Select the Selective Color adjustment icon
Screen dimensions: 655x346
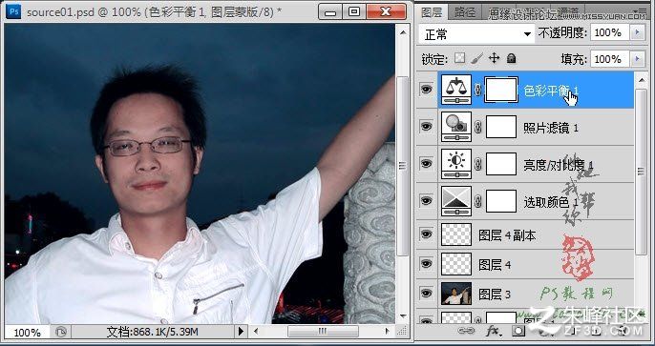click(456, 201)
